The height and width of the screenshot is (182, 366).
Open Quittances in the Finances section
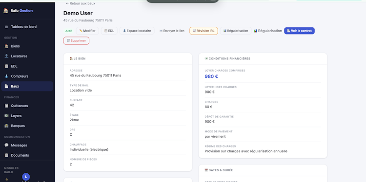(x=27, y=106)
